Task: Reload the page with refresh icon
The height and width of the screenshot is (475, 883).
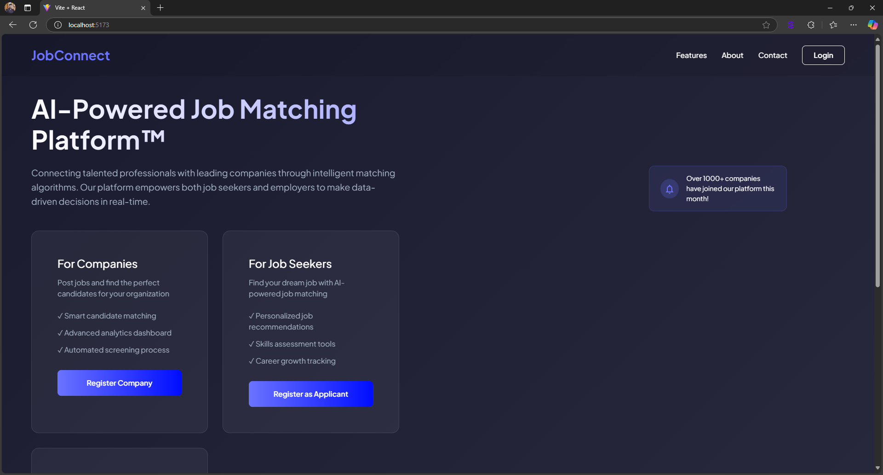Action: coord(33,25)
